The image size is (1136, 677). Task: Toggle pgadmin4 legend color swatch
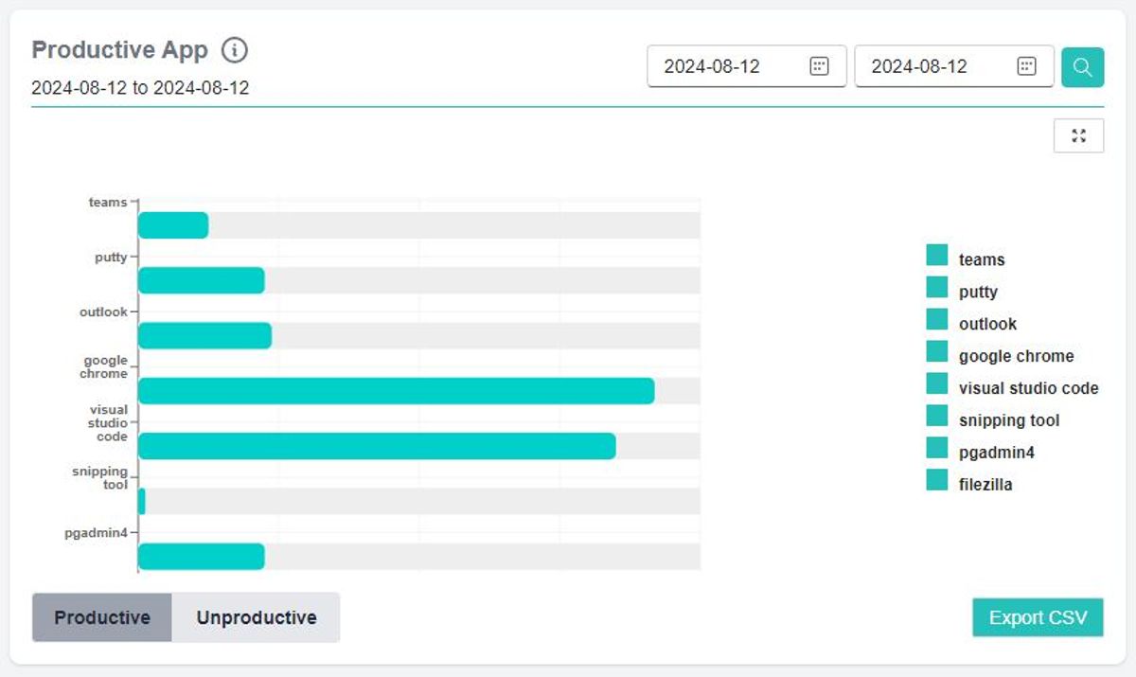pos(937,448)
